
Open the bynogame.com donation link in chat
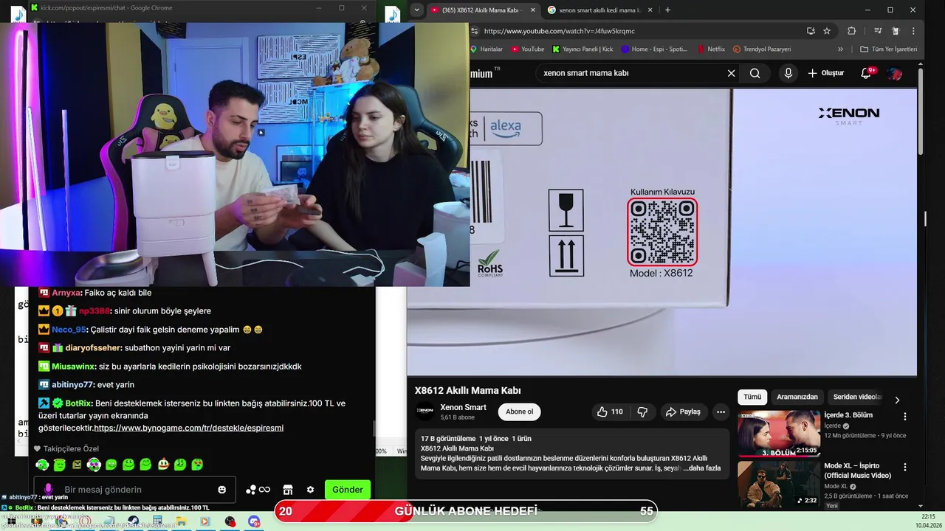[x=188, y=428]
